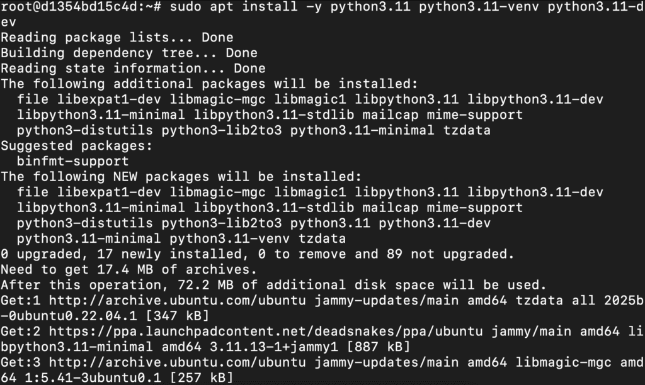Click 'Reading state information... Done' line
This screenshot has width=645, height=385.
pyautogui.click(x=133, y=68)
